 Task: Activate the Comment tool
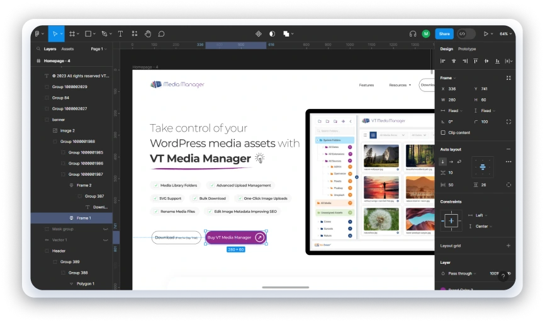161,34
